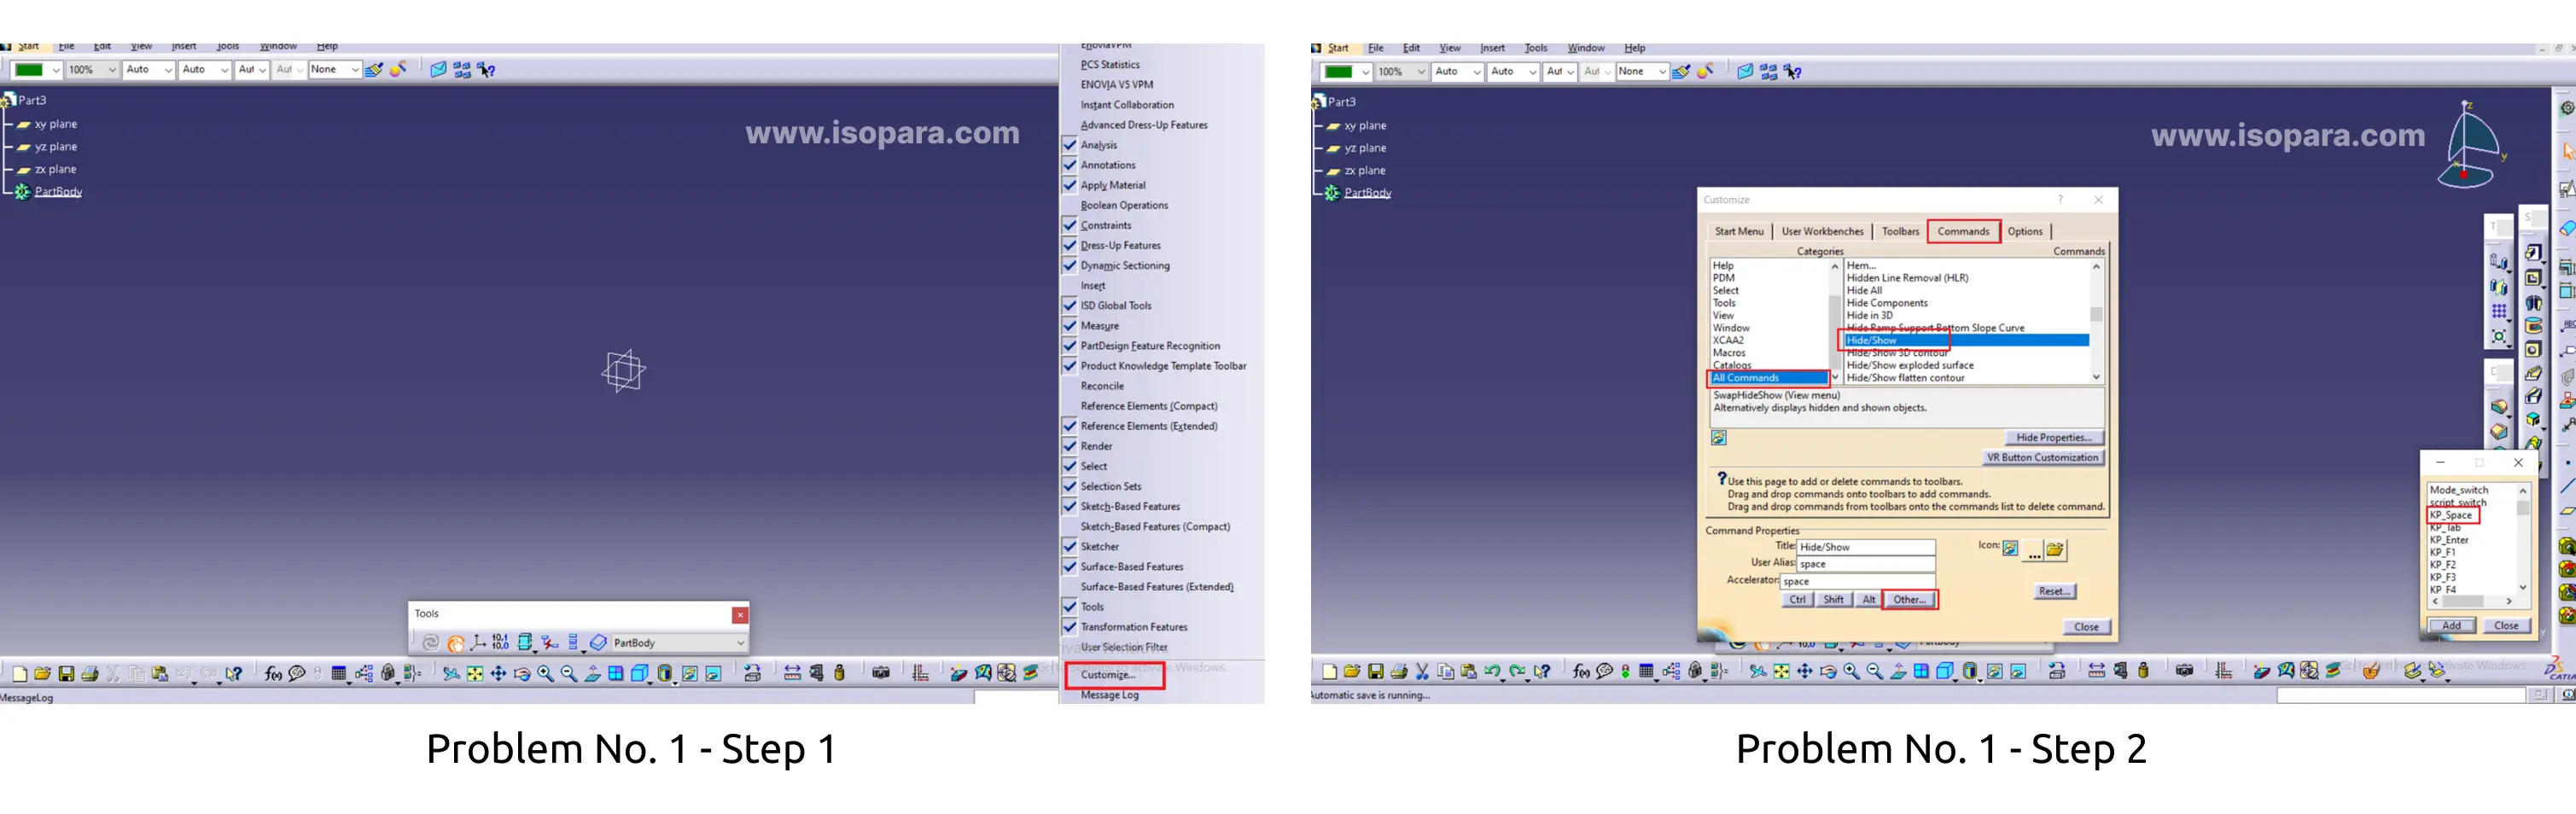
Task: Click the New document icon in Step 1 toolbar
Action: 19,674
